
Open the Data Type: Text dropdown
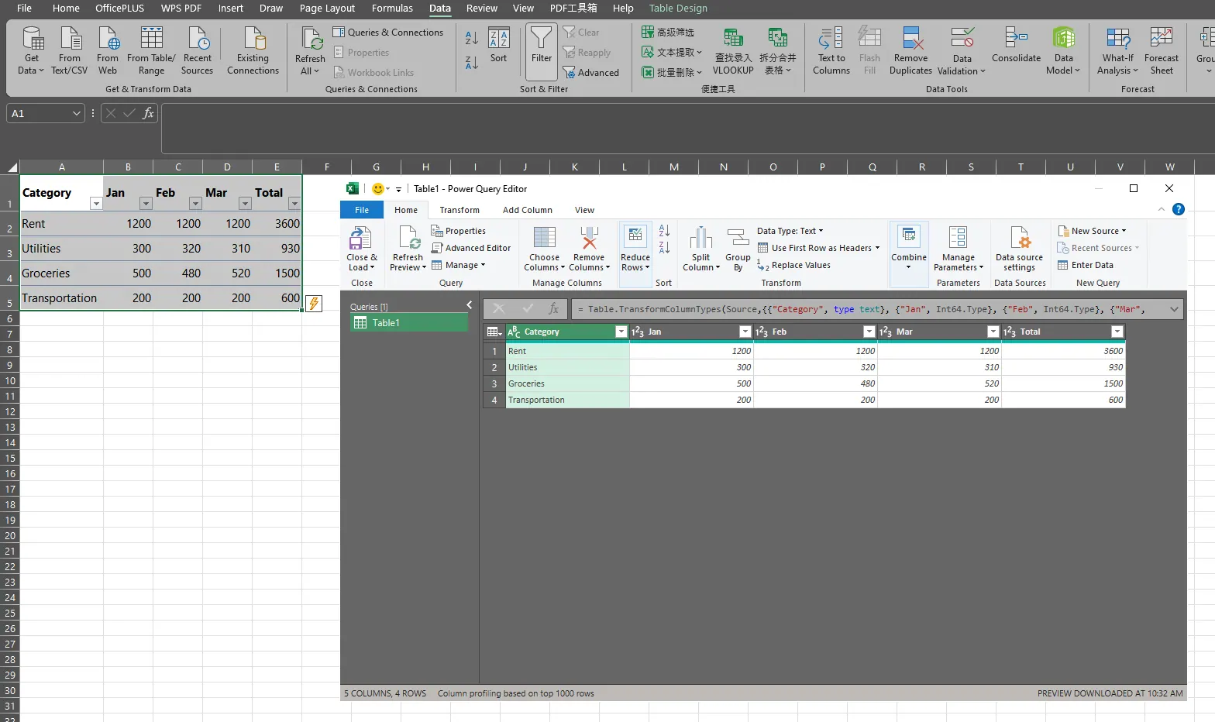pyautogui.click(x=790, y=231)
